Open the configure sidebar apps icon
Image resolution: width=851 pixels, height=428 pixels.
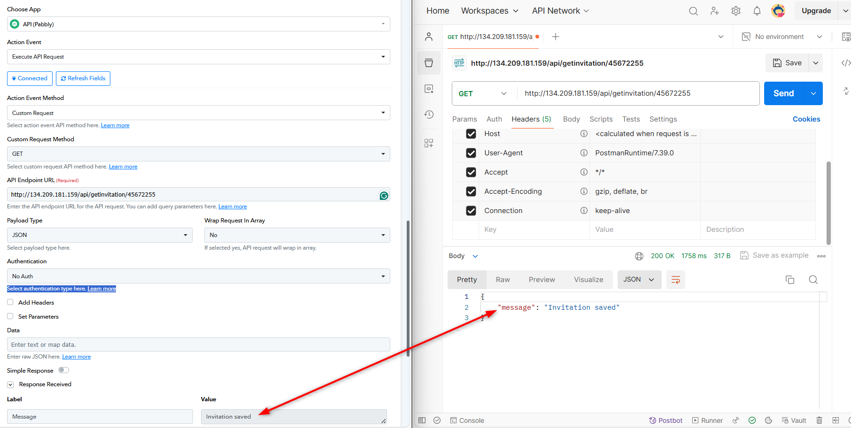(x=429, y=143)
